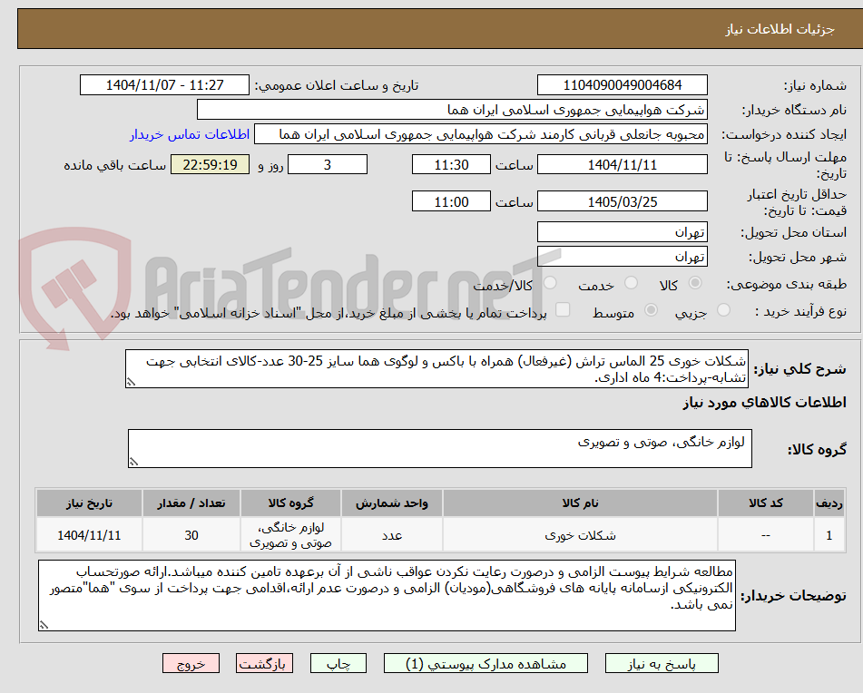The height and width of the screenshot is (693, 863).
Task: Click the deadline date field 1404/11/11
Action: tap(623, 164)
